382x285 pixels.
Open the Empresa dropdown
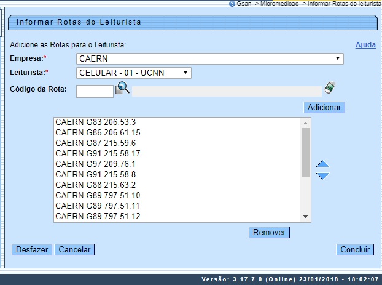[209, 59]
